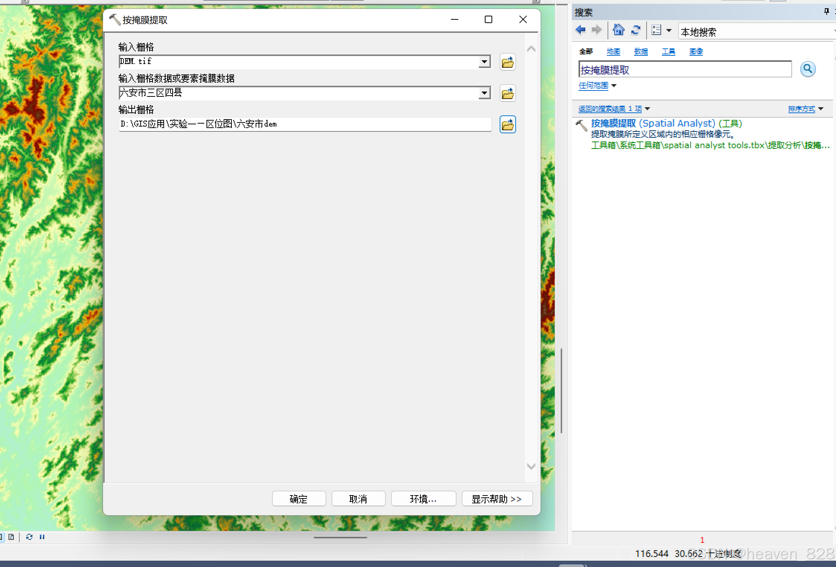Switch to the 地图 search tab
Screen dimensions: 836x567
pos(613,51)
